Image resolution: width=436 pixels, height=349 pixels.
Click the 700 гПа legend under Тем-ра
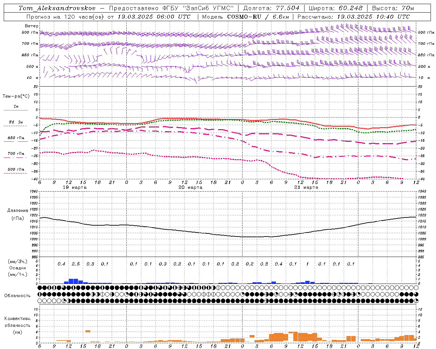pos(16,153)
